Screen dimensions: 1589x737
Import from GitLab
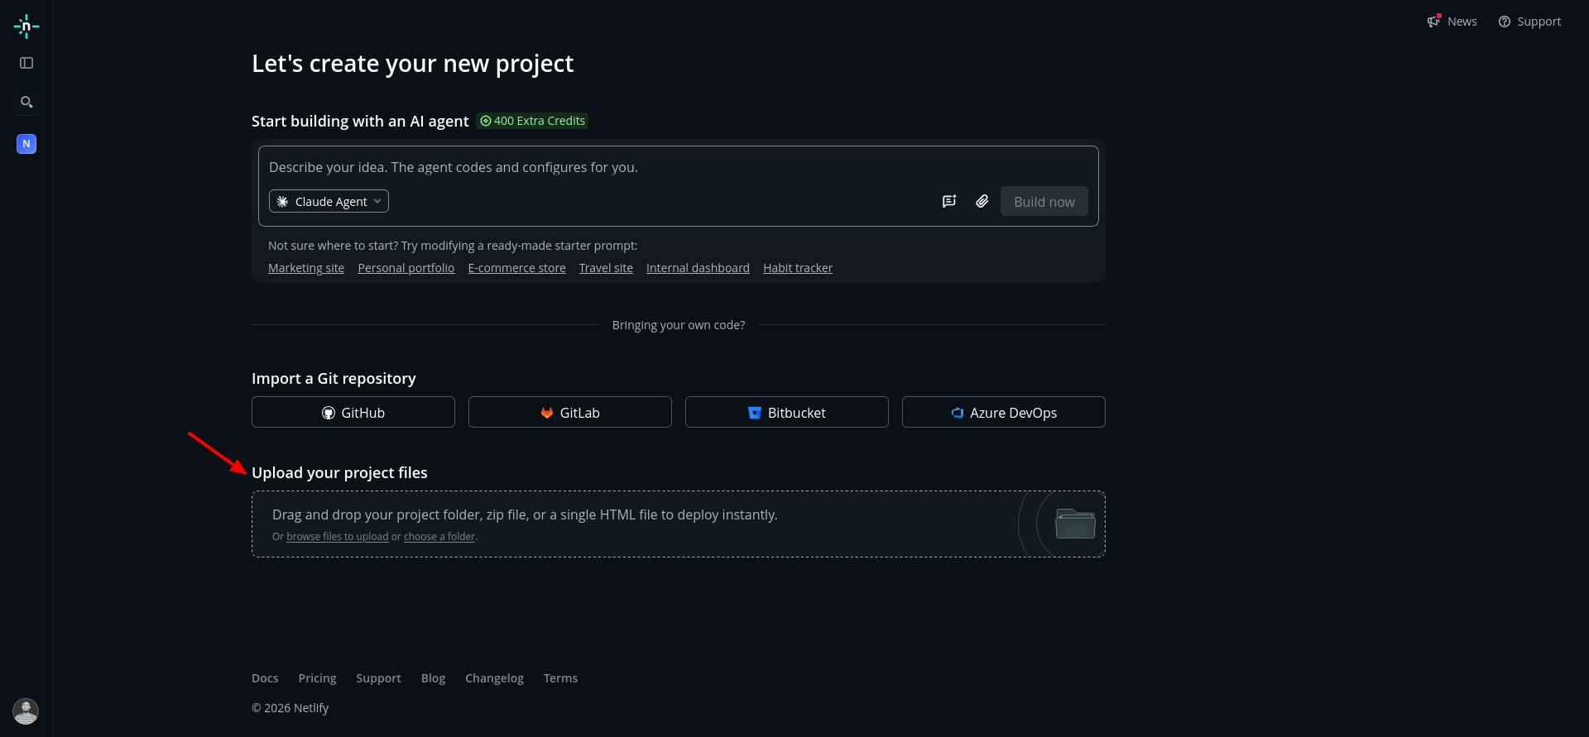click(x=570, y=412)
